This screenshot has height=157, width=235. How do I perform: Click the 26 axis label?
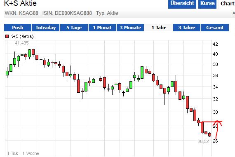pos(215,141)
